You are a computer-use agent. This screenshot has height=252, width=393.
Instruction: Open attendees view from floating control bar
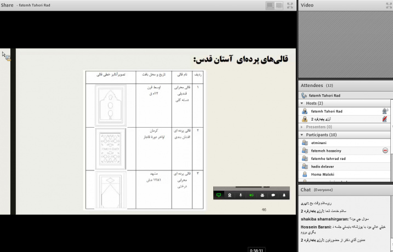click(263, 195)
